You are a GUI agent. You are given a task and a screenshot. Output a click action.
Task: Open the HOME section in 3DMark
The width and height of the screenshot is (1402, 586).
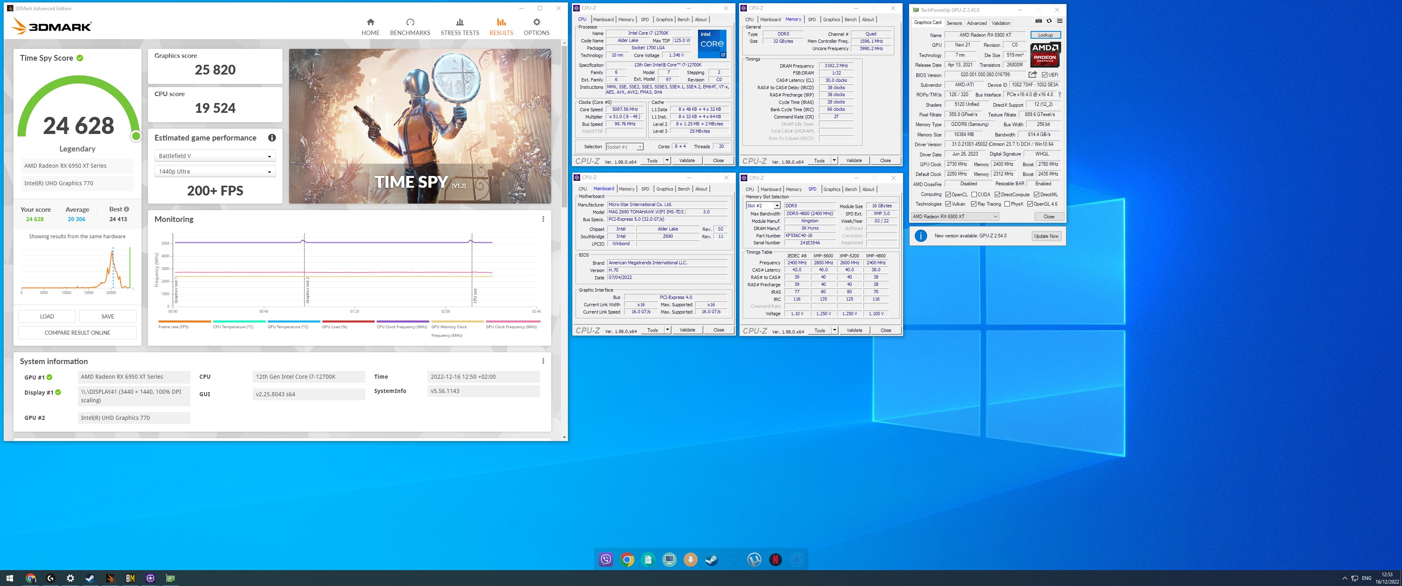370,26
